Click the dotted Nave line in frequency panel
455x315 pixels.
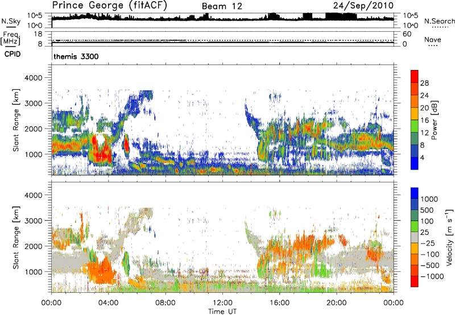pyautogui.click(x=222, y=40)
